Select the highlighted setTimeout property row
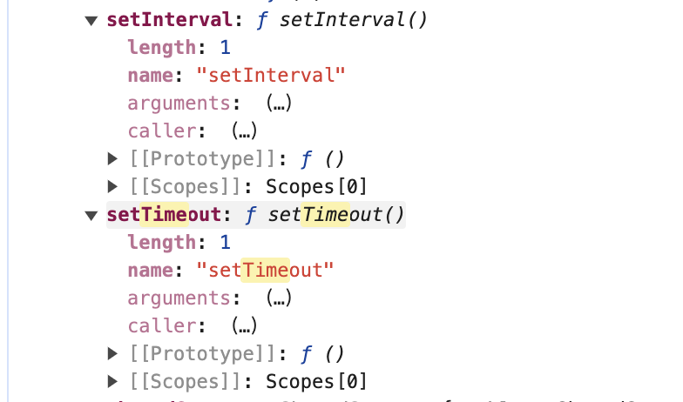The height and width of the screenshot is (402, 683). coord(256,214)
